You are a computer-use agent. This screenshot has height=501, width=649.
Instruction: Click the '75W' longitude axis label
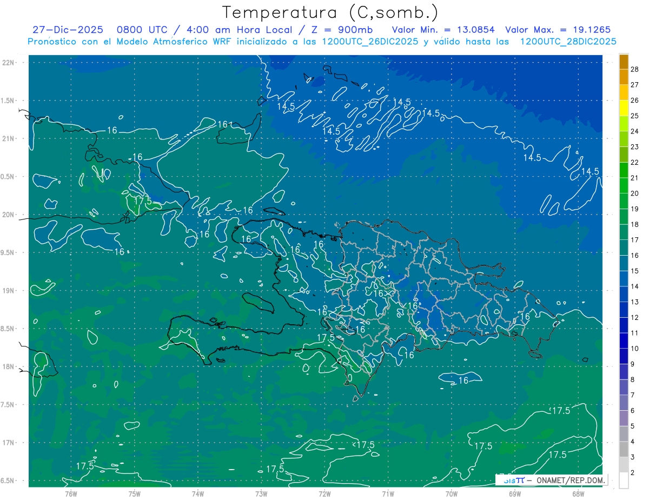(135, 493)
